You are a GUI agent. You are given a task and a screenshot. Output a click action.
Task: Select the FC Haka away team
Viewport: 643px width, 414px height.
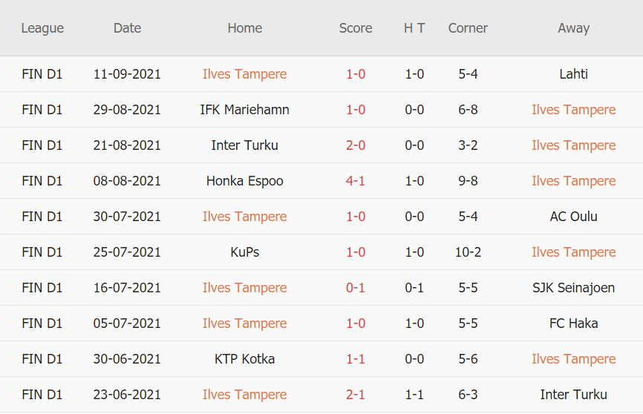pyautogui.click(x=573, y=323)
